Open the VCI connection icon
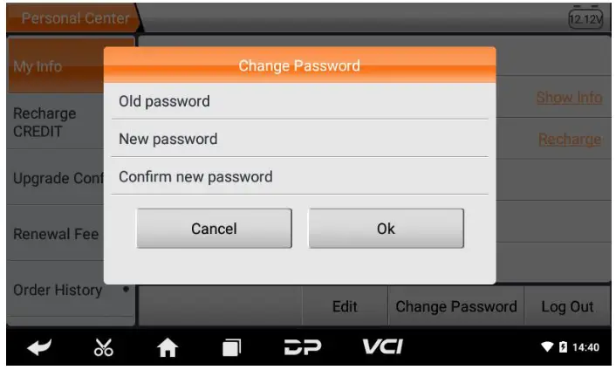Screen dimensions: 616x370 pos(382,346)
